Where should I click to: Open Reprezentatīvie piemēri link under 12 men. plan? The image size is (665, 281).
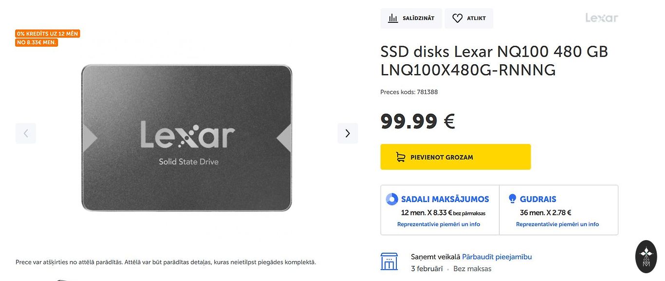click(439, 225)
